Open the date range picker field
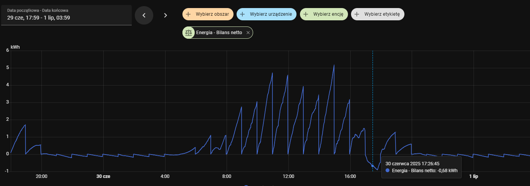 [66, 15]
